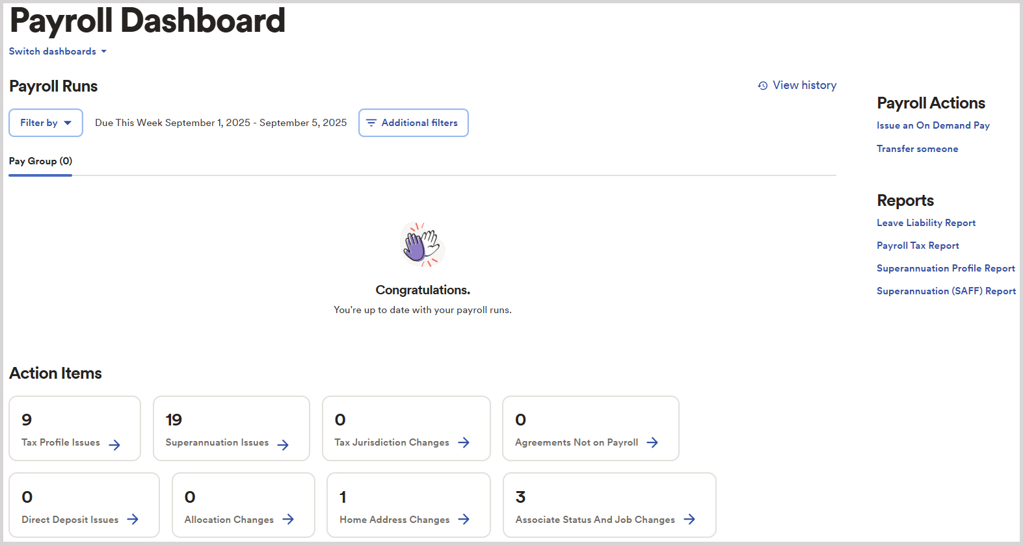Viewport: 1023px width, 545px height.
Task: Click the arrow icon beside Allocation Changes
Action: 288,519
